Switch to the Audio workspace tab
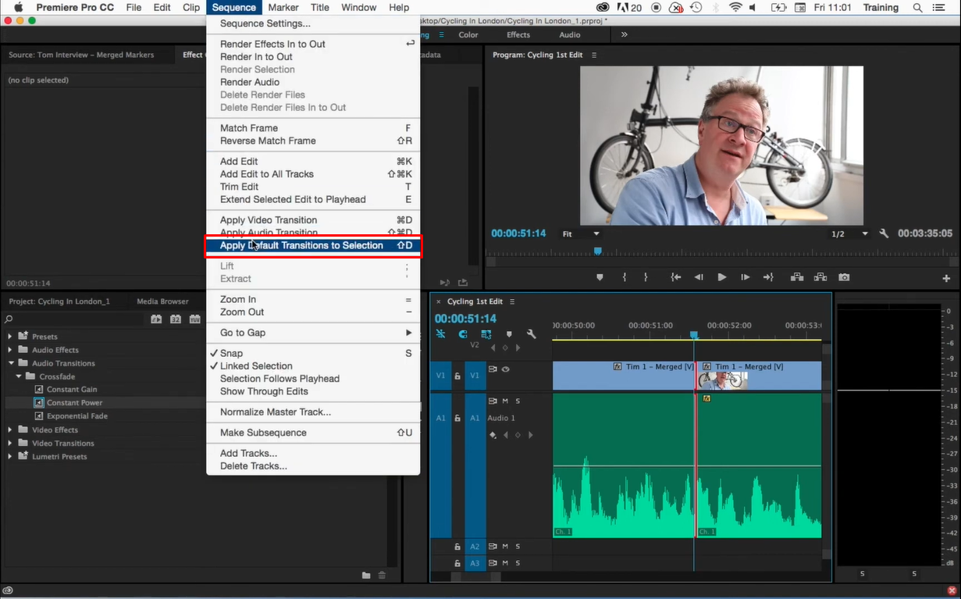Screen dimensions: 961x599 coord(570,35)
